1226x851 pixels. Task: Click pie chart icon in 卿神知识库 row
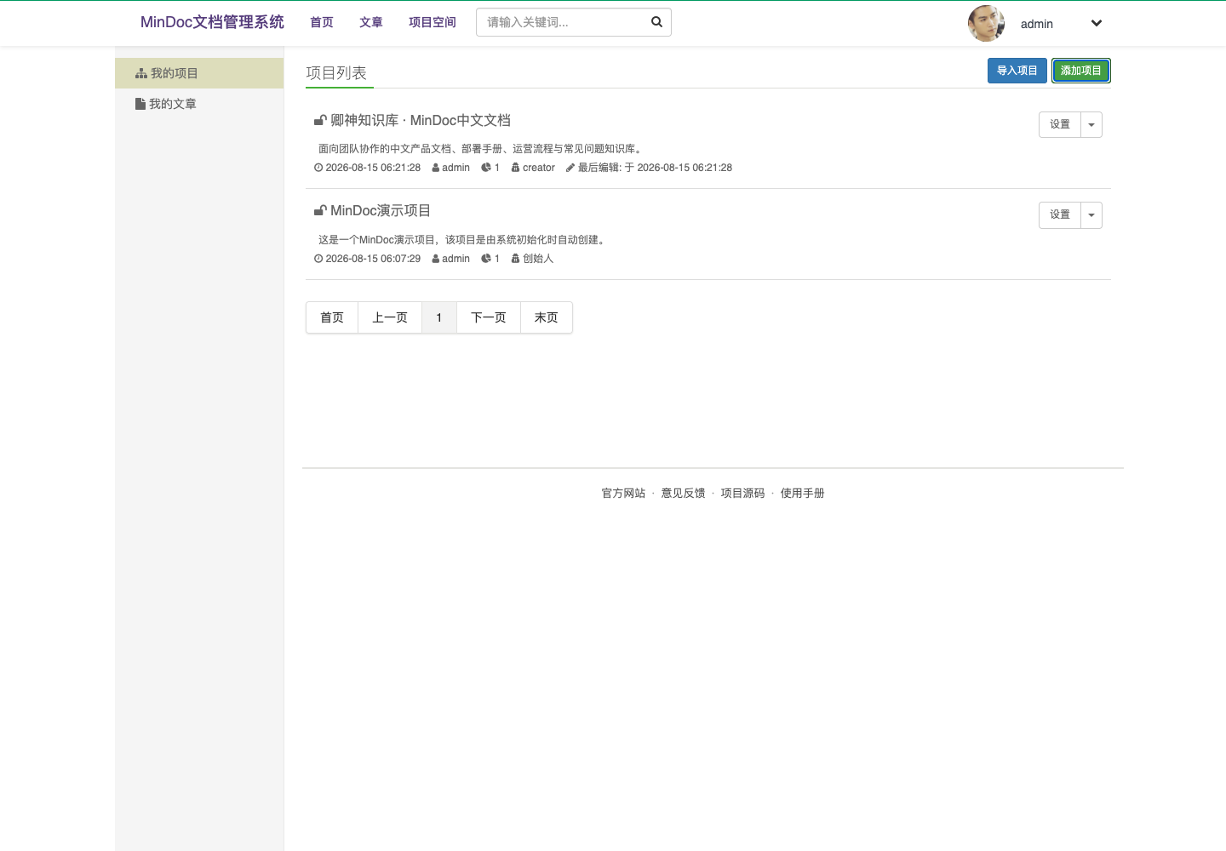coord(486,168)
